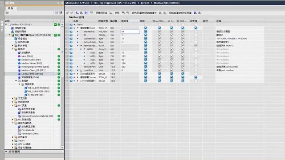Click the 快照 snapshot toolbar item
285x160 pixels.
click(117, 13)
